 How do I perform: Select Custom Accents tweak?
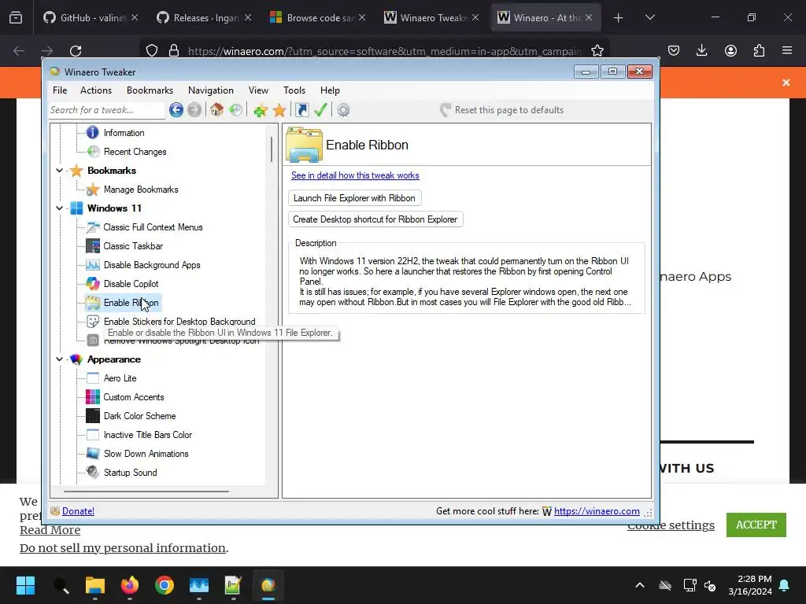click(x=134, y=397)
